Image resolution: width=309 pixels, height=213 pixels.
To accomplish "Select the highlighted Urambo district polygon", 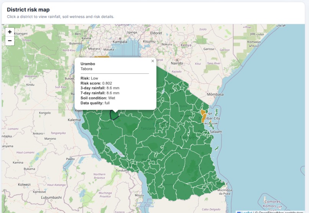I will tap(114, 115).
